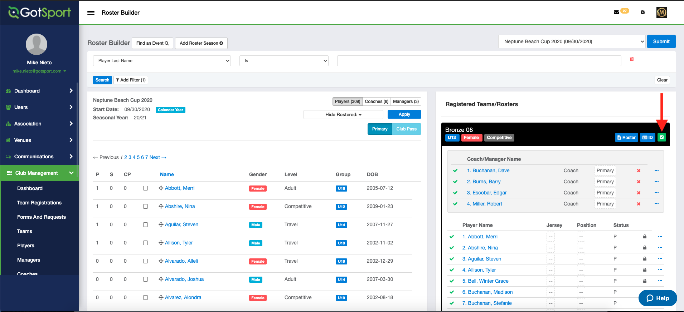684x312 pixels.
Task: Click Add Filter (1) button
Action: pyautogui.click(x=131, y=80)
